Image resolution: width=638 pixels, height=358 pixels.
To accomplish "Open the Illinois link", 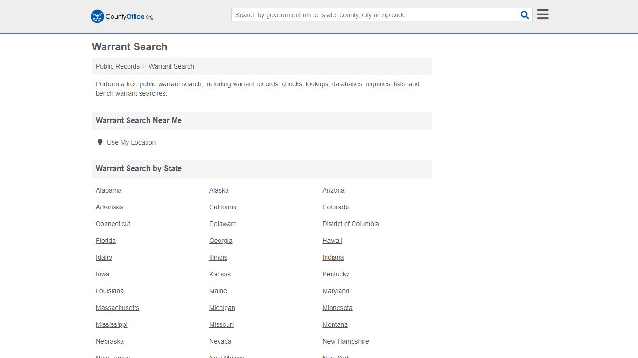I will 218,257.
